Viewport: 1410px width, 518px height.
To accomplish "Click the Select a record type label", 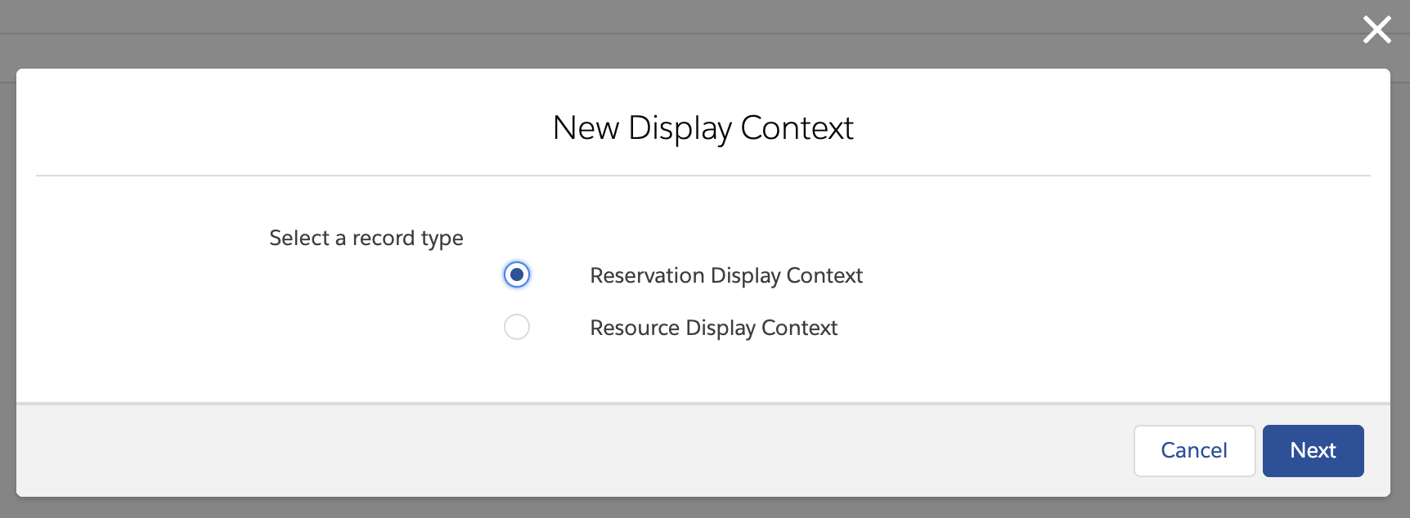I will tap(366, 239).
